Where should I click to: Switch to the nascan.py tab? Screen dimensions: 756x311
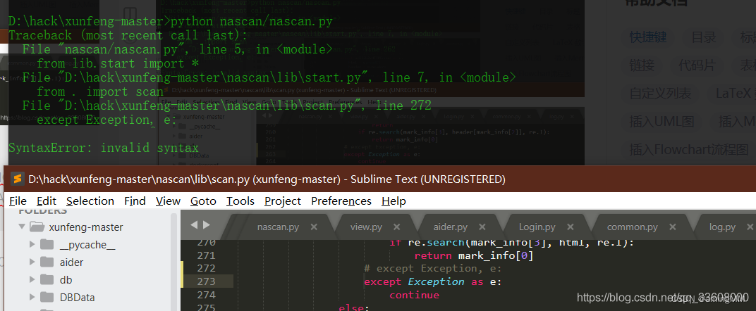278,227
